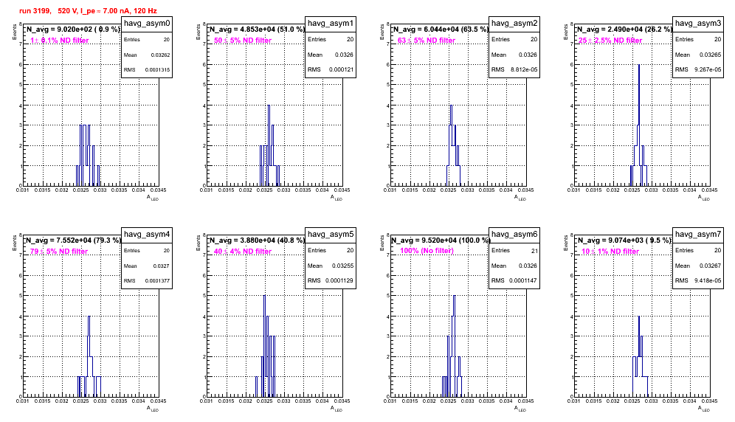Click RMS value 0.0001377
The height and width of the screenshot is (422, 735).
(x=157, y=280)
